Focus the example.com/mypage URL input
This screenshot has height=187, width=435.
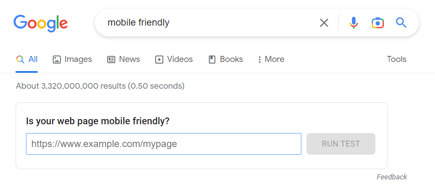click(163, 144)
